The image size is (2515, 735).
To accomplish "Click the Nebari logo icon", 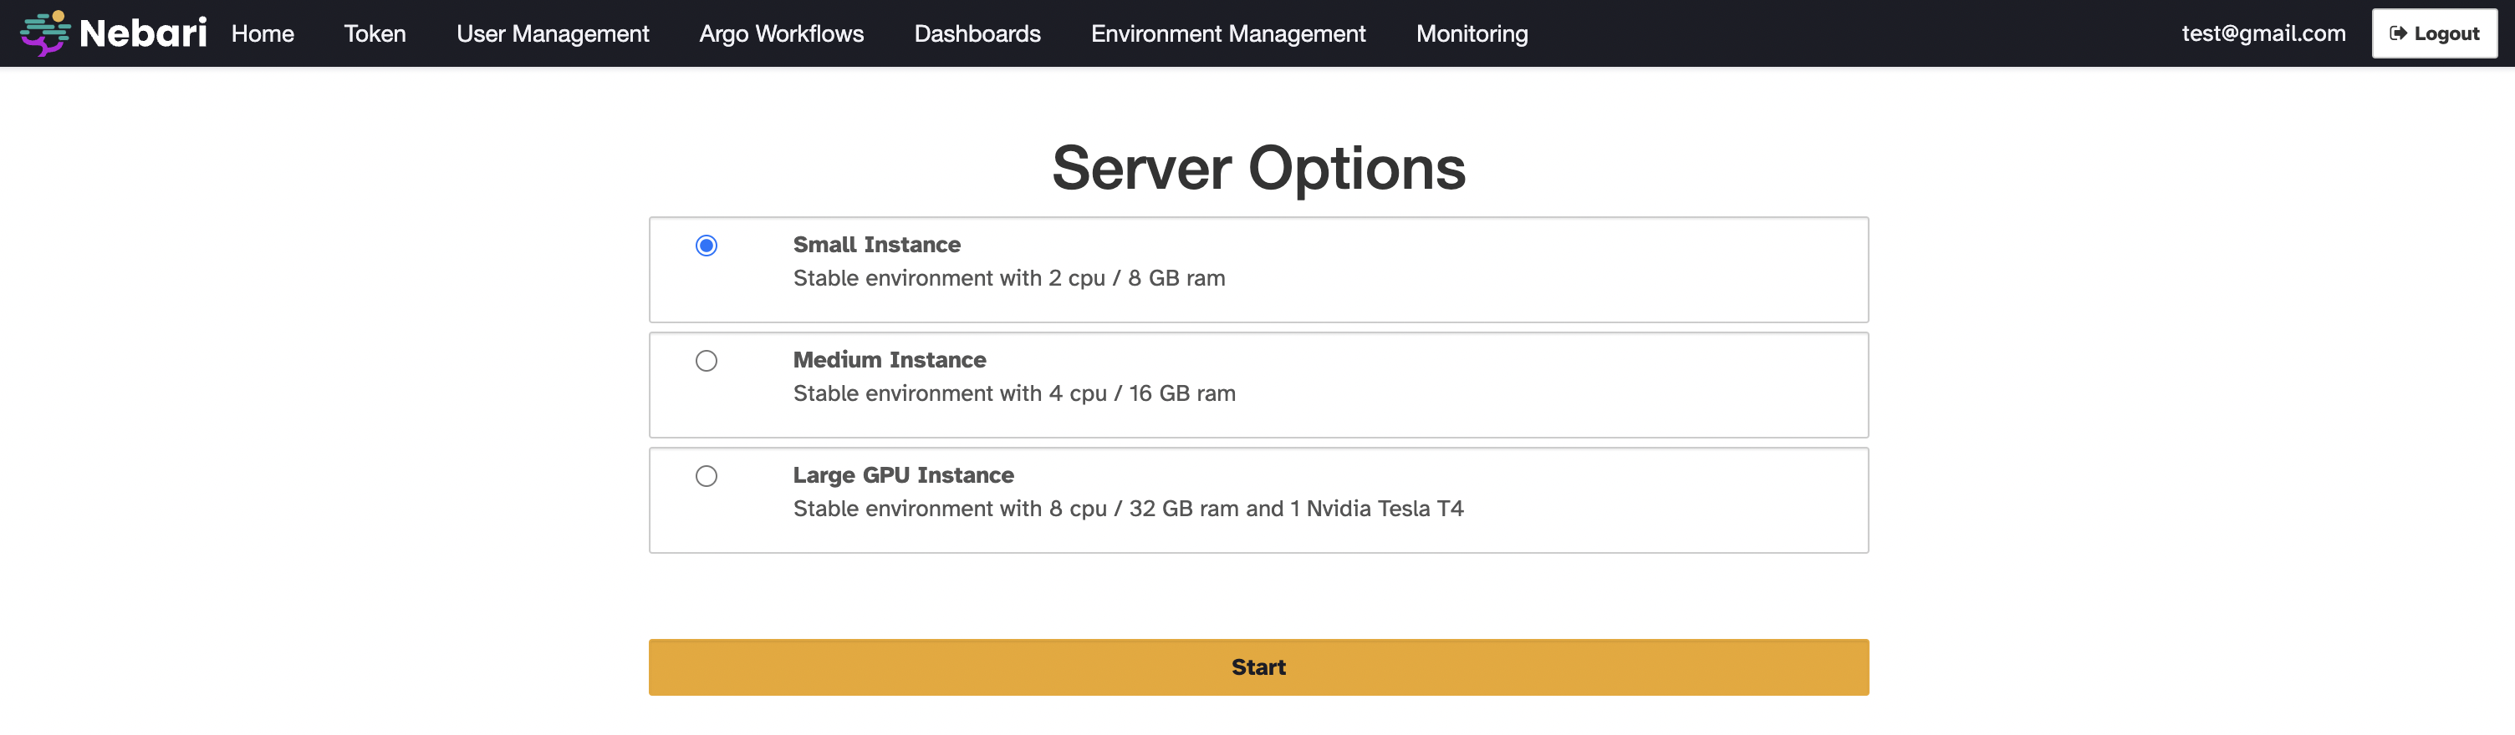I will coord(45,33).
